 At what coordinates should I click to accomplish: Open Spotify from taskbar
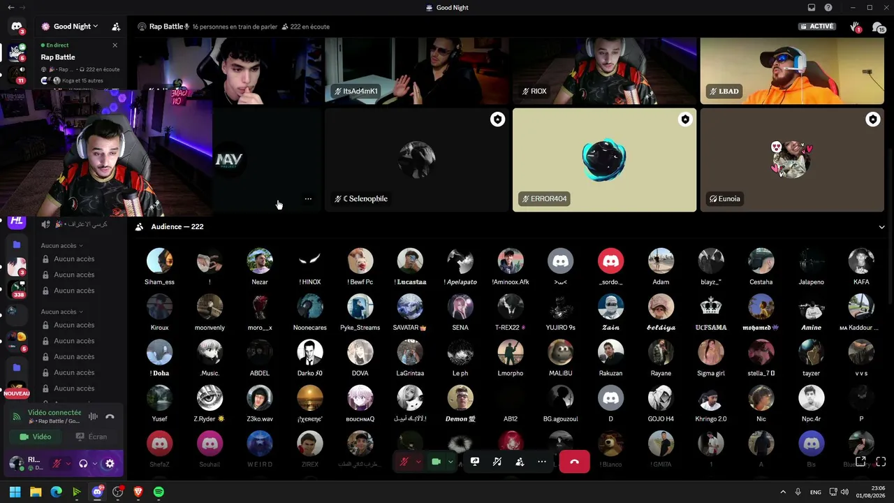159,492
